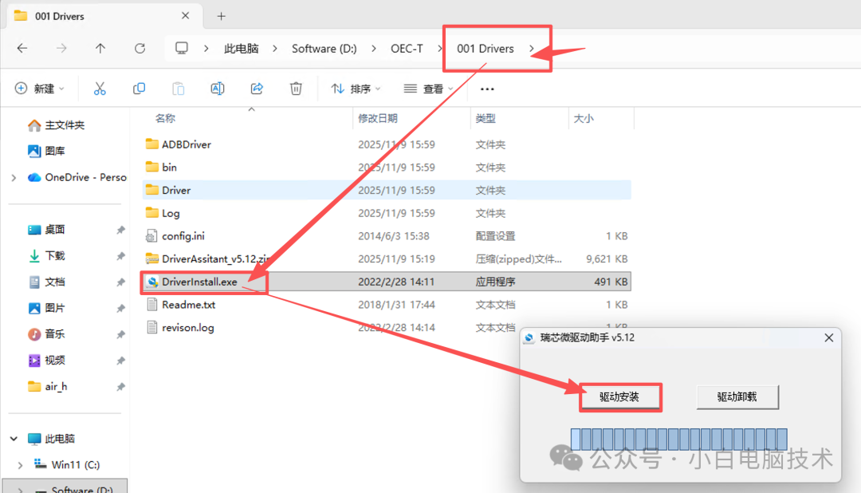Select the Log folder
The height and width of the screenshot is (493, 861).
(387, 213)
